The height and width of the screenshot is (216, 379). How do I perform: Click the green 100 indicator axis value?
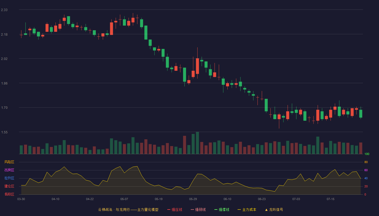367,154
